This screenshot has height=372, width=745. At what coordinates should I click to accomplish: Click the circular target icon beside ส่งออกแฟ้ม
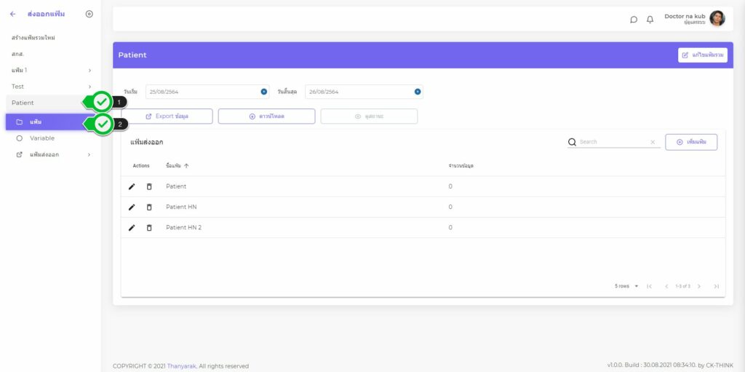(89, 14)
